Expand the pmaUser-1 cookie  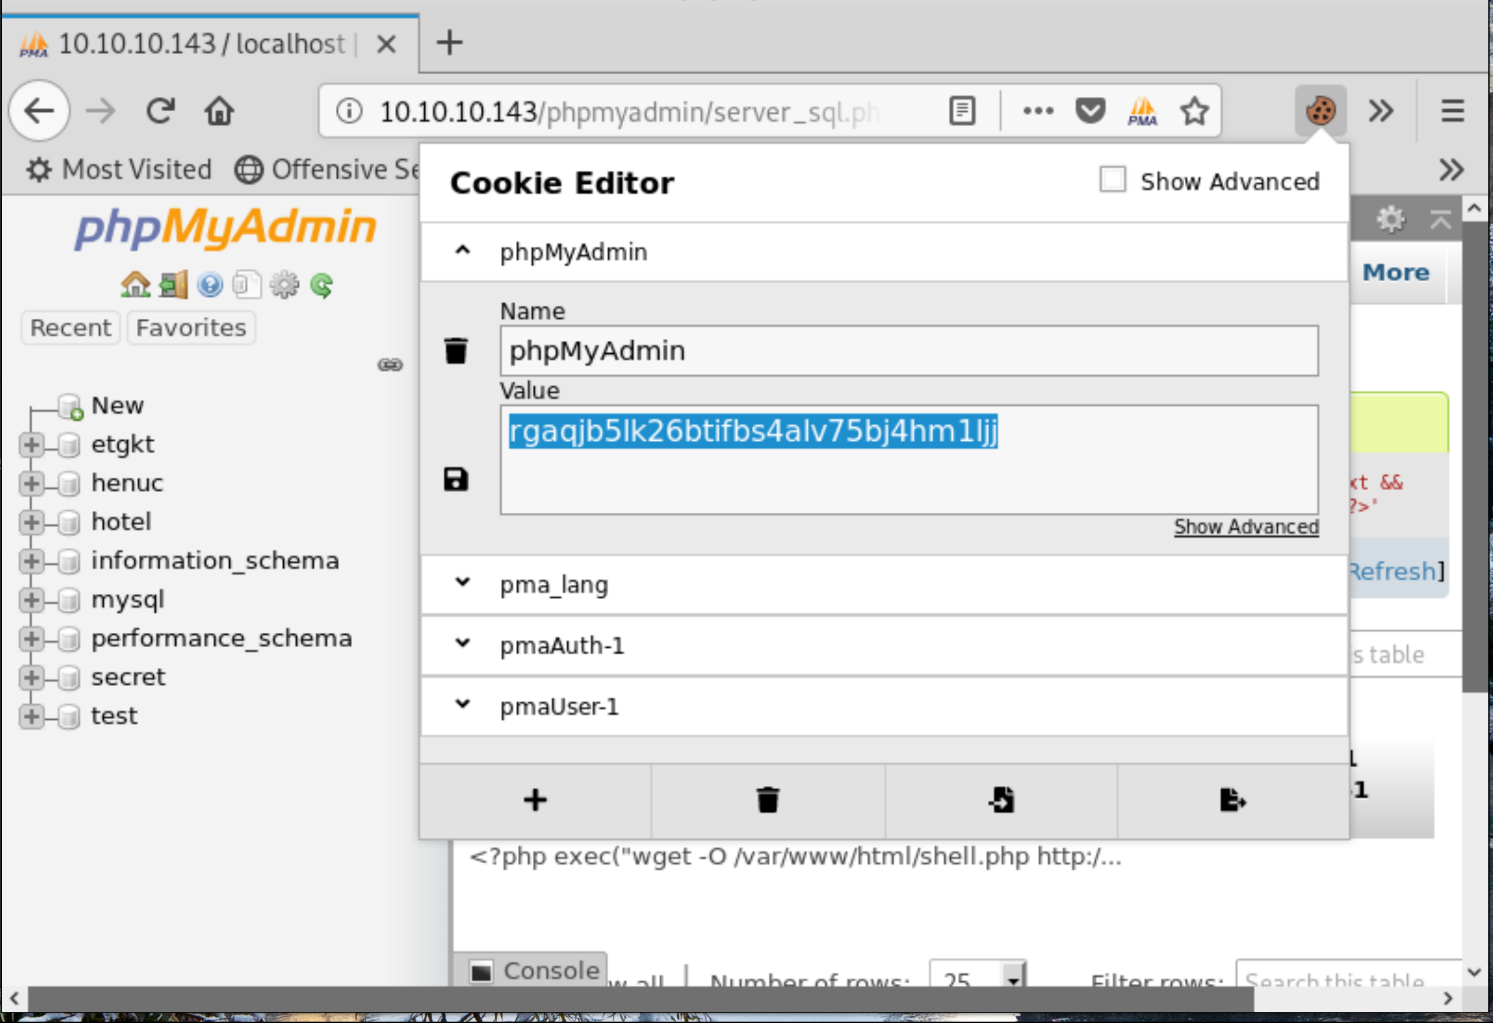463,705
